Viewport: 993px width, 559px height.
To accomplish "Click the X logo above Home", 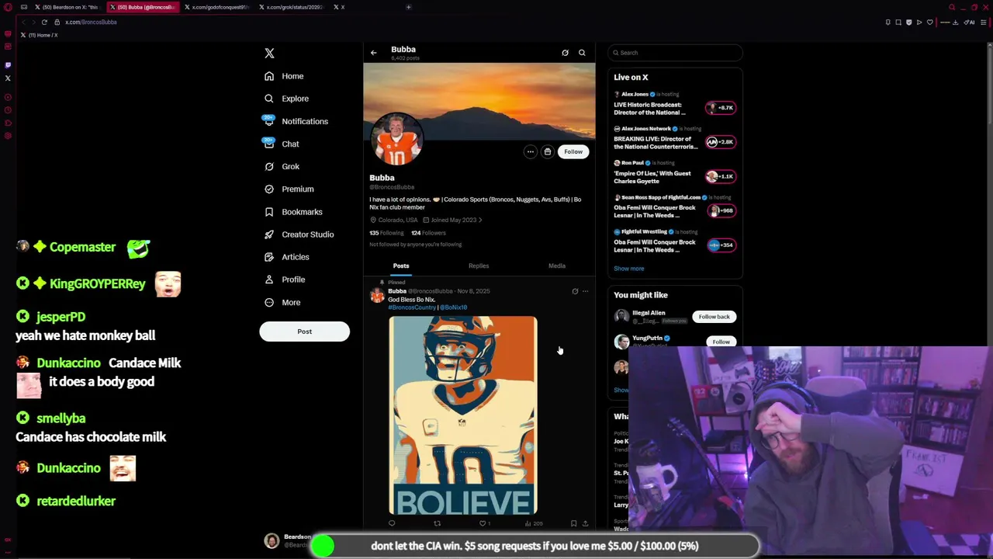I will pyautogui.click(x=269, y=53).
